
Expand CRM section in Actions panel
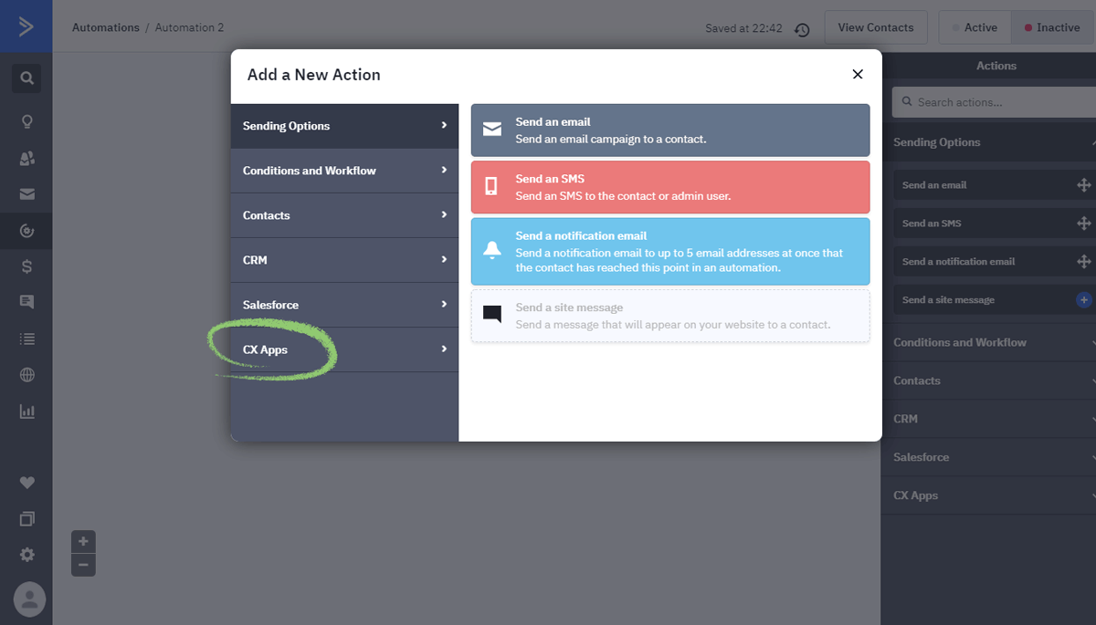coord(990,419)
